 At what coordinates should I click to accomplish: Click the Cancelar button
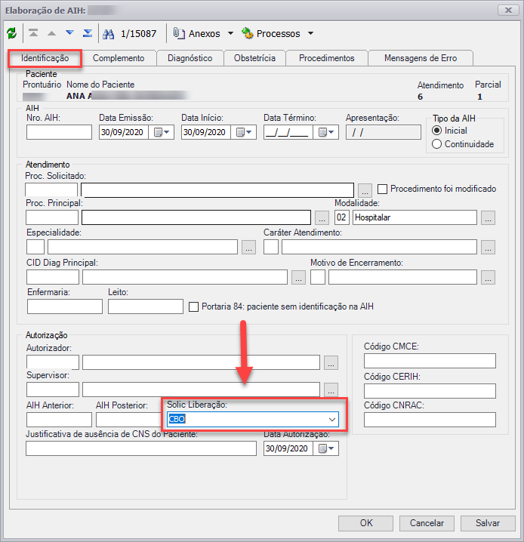point(427,523)
